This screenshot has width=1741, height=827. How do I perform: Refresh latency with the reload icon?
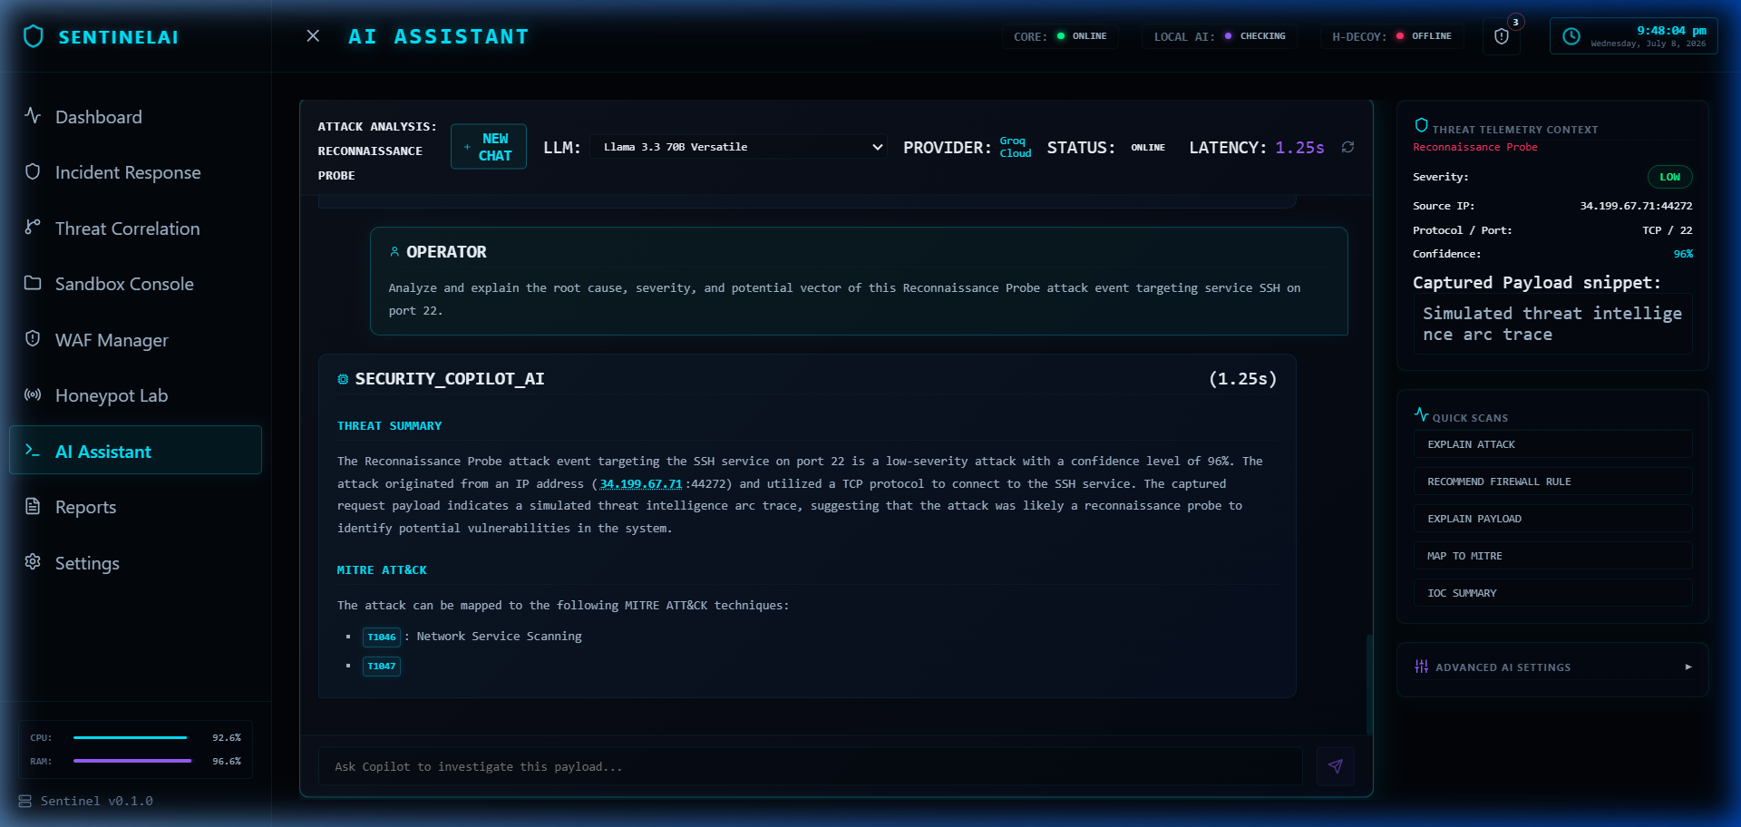pos(1348,147)
